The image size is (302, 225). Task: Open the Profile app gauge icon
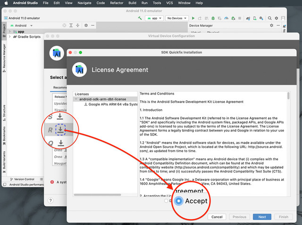point(226,18)
